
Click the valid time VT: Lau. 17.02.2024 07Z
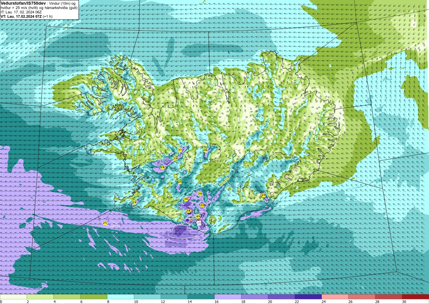pos(21,16)
